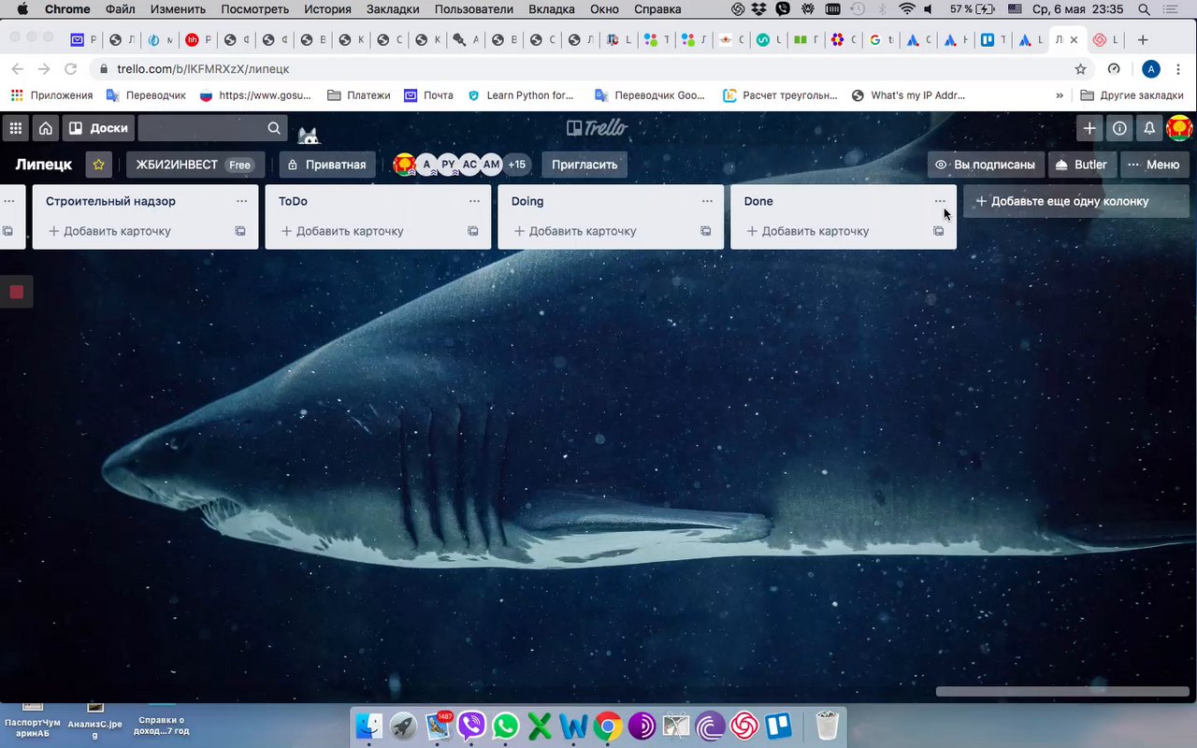Click the Chrome address bar with trello.com URL
Screen dimensions: 1197x748
(589, 69)
